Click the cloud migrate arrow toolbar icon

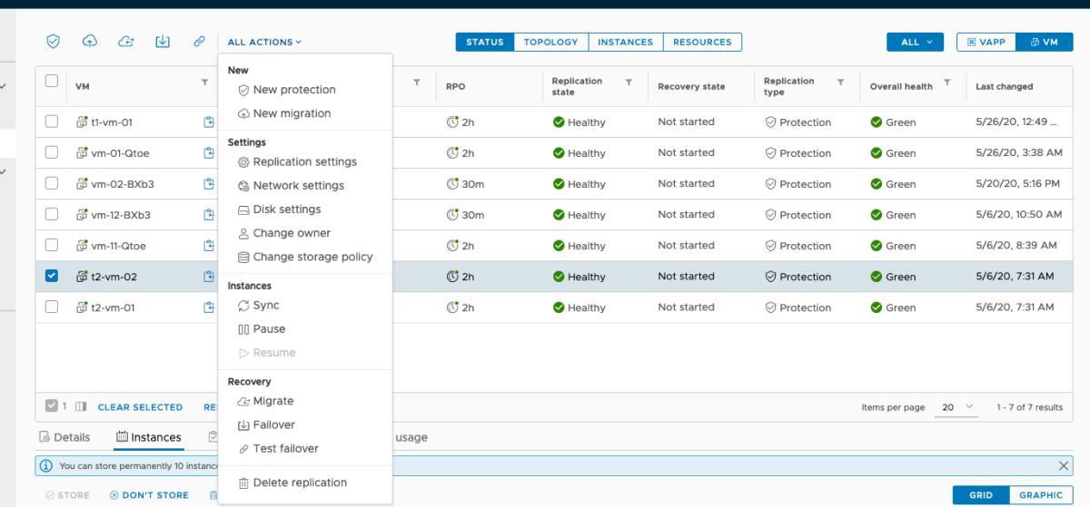point(126,42)
